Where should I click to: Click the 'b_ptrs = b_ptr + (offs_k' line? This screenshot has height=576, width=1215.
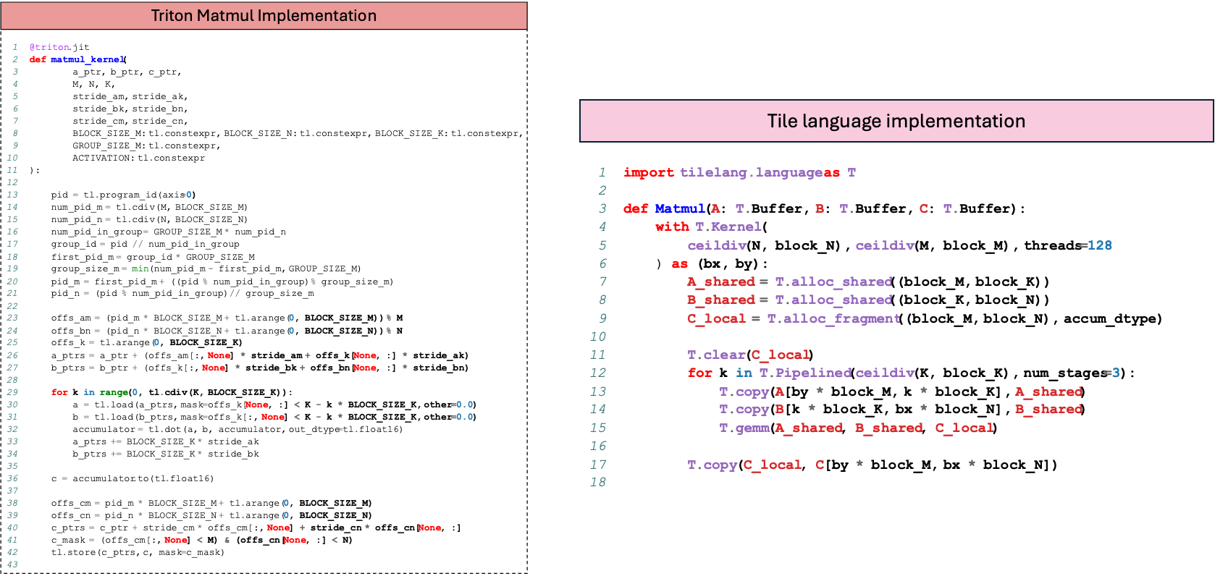tap(260, 368)
